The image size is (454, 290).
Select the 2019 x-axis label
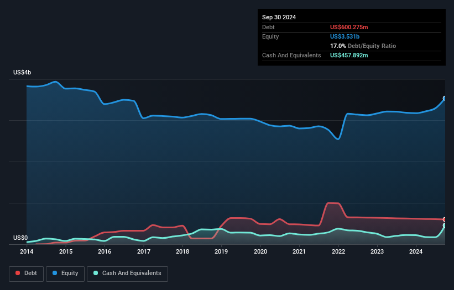coord(221,251)
